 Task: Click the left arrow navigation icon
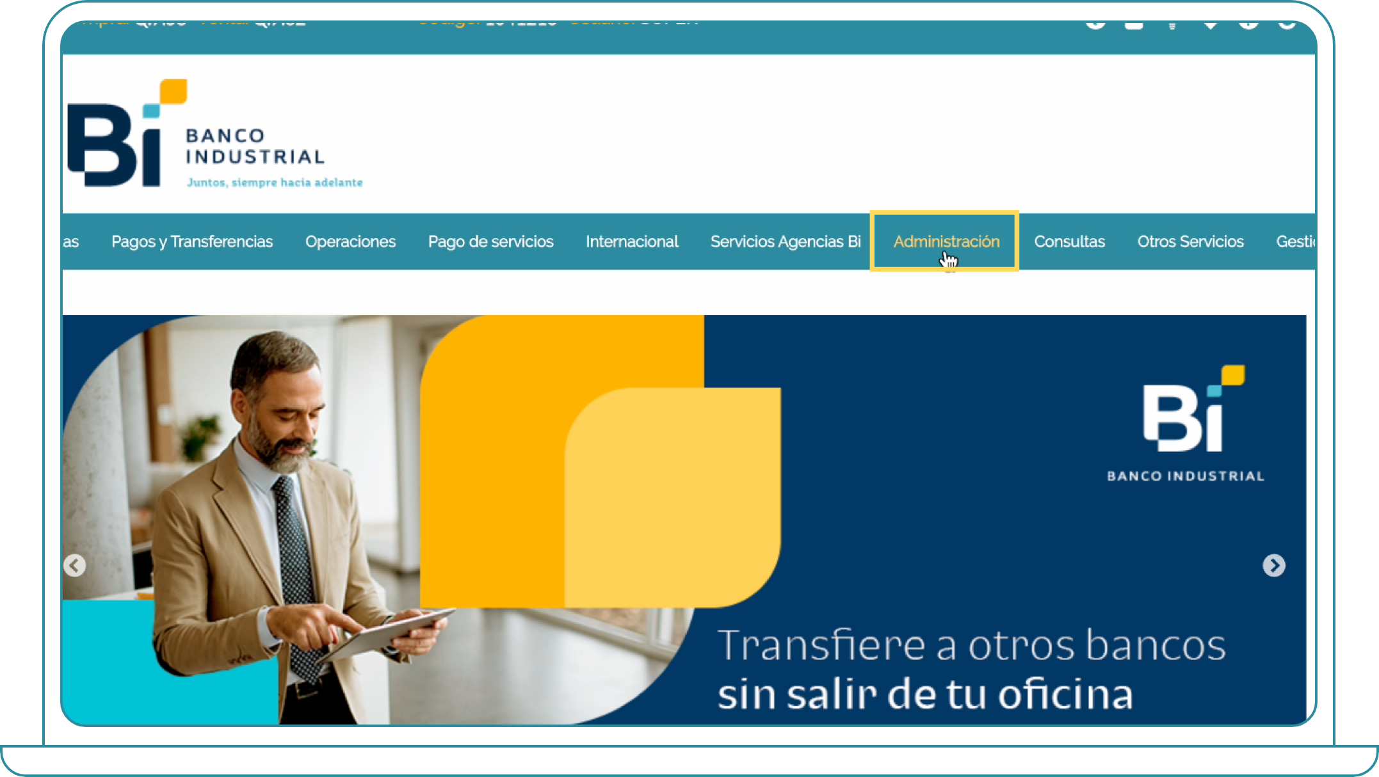coord(76,565)
